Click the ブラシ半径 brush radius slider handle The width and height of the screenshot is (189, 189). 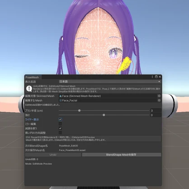coord(79,110)
